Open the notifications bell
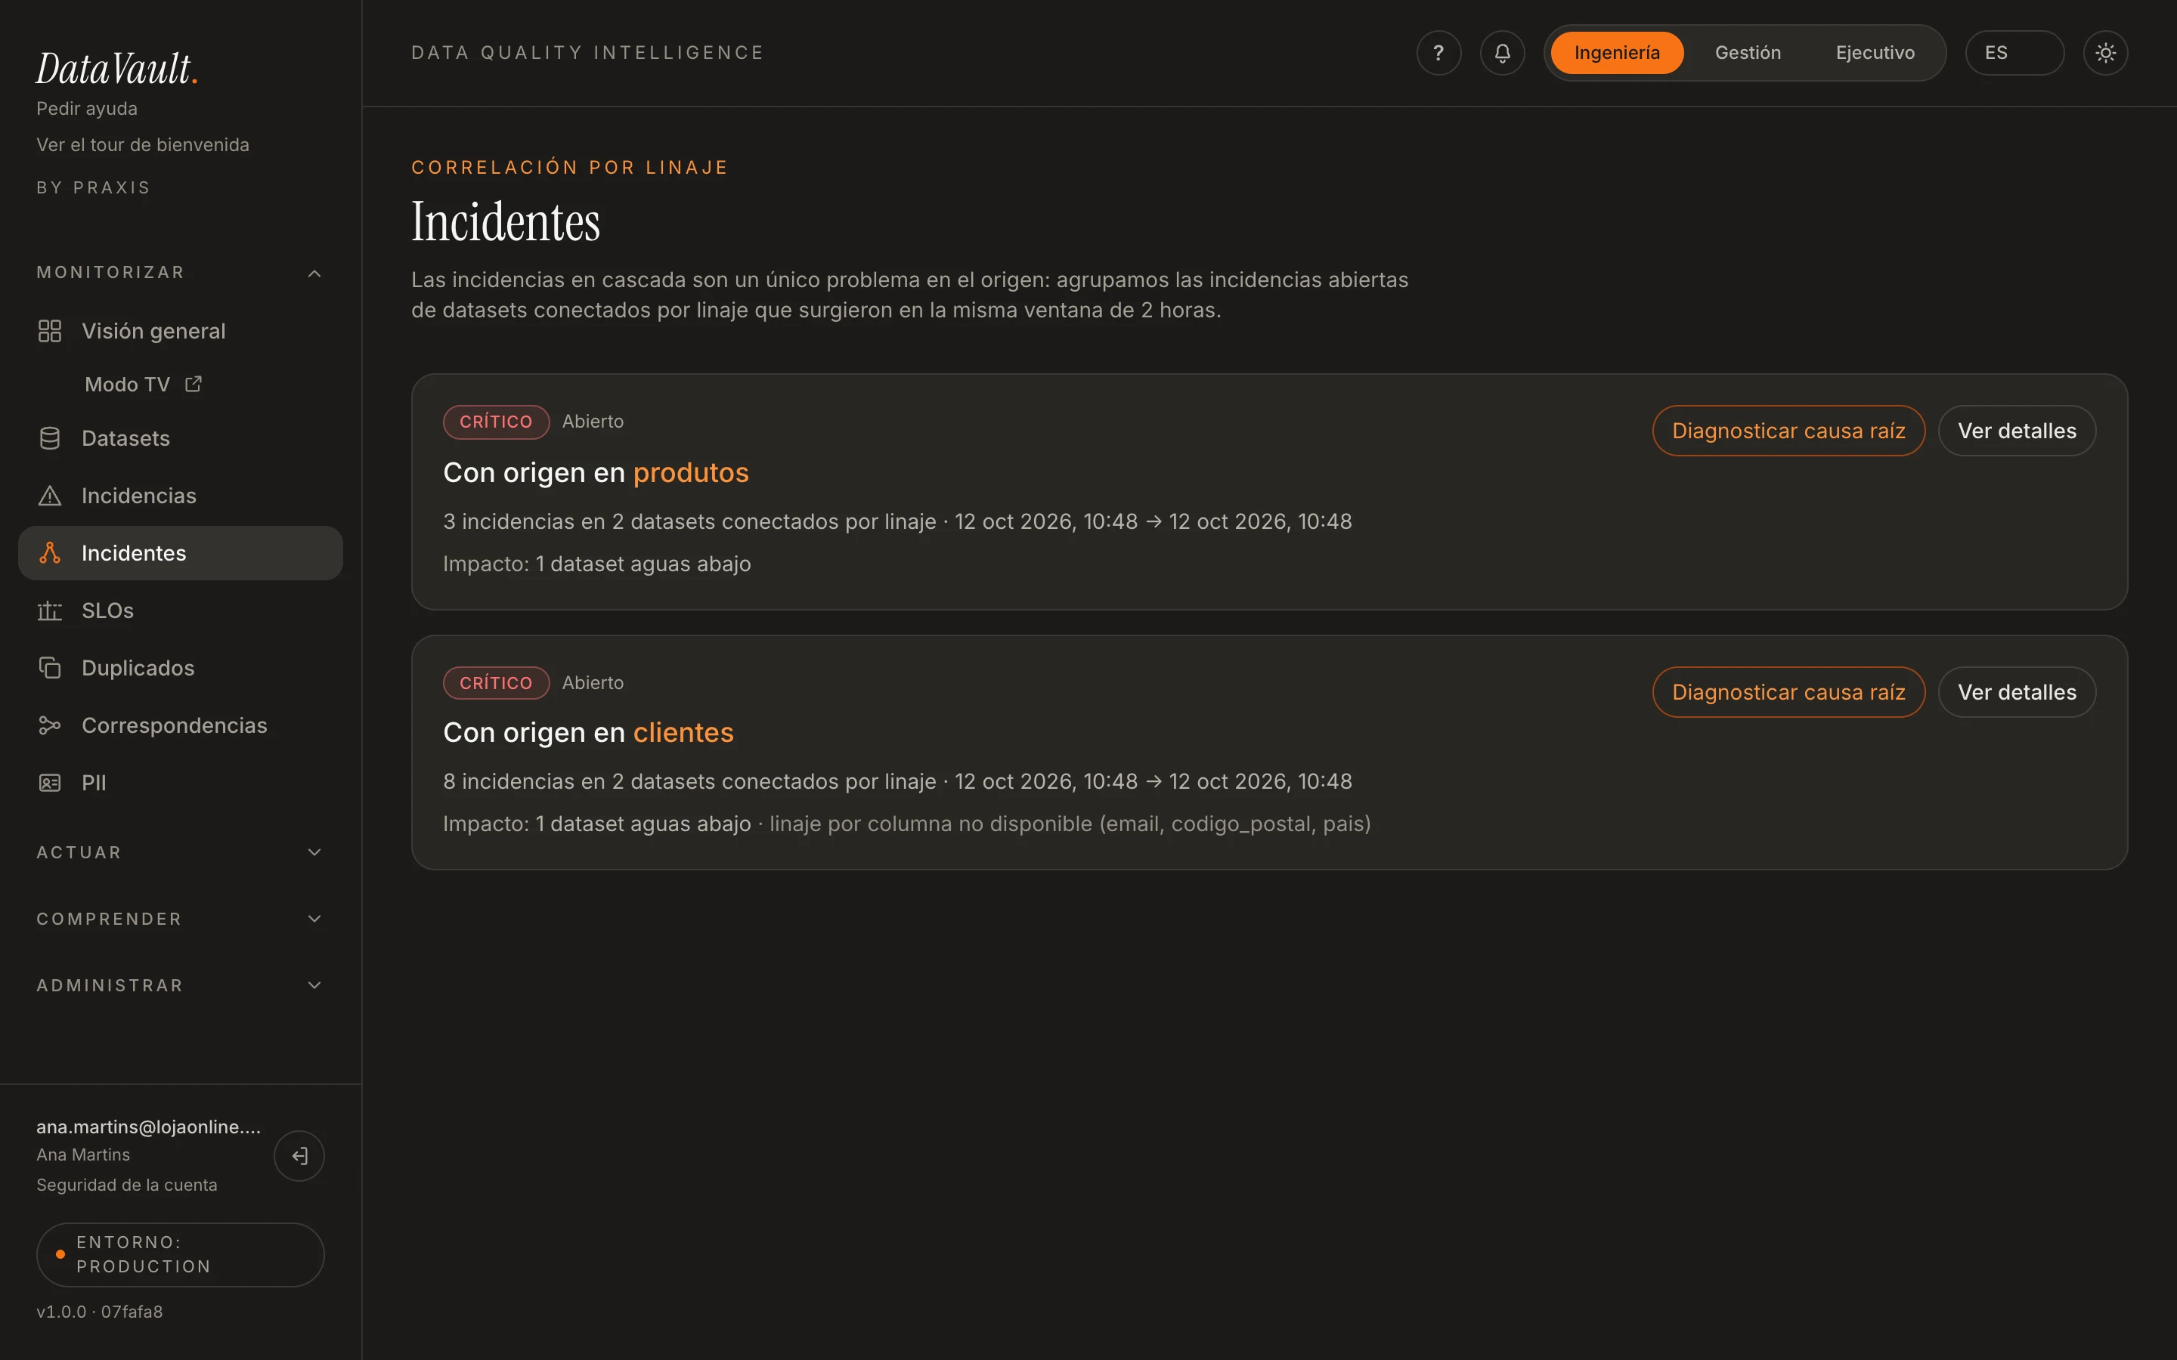2177x1360 pixels. click(1502, 53)
